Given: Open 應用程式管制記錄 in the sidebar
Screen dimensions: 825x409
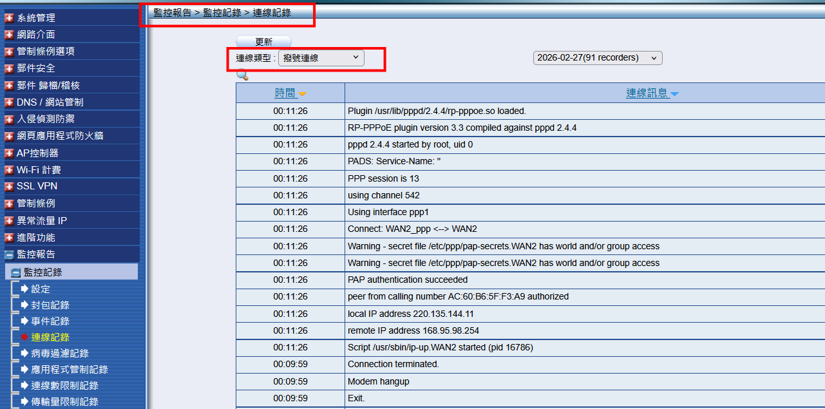Looking at the screenshot, I should [70, 369].
